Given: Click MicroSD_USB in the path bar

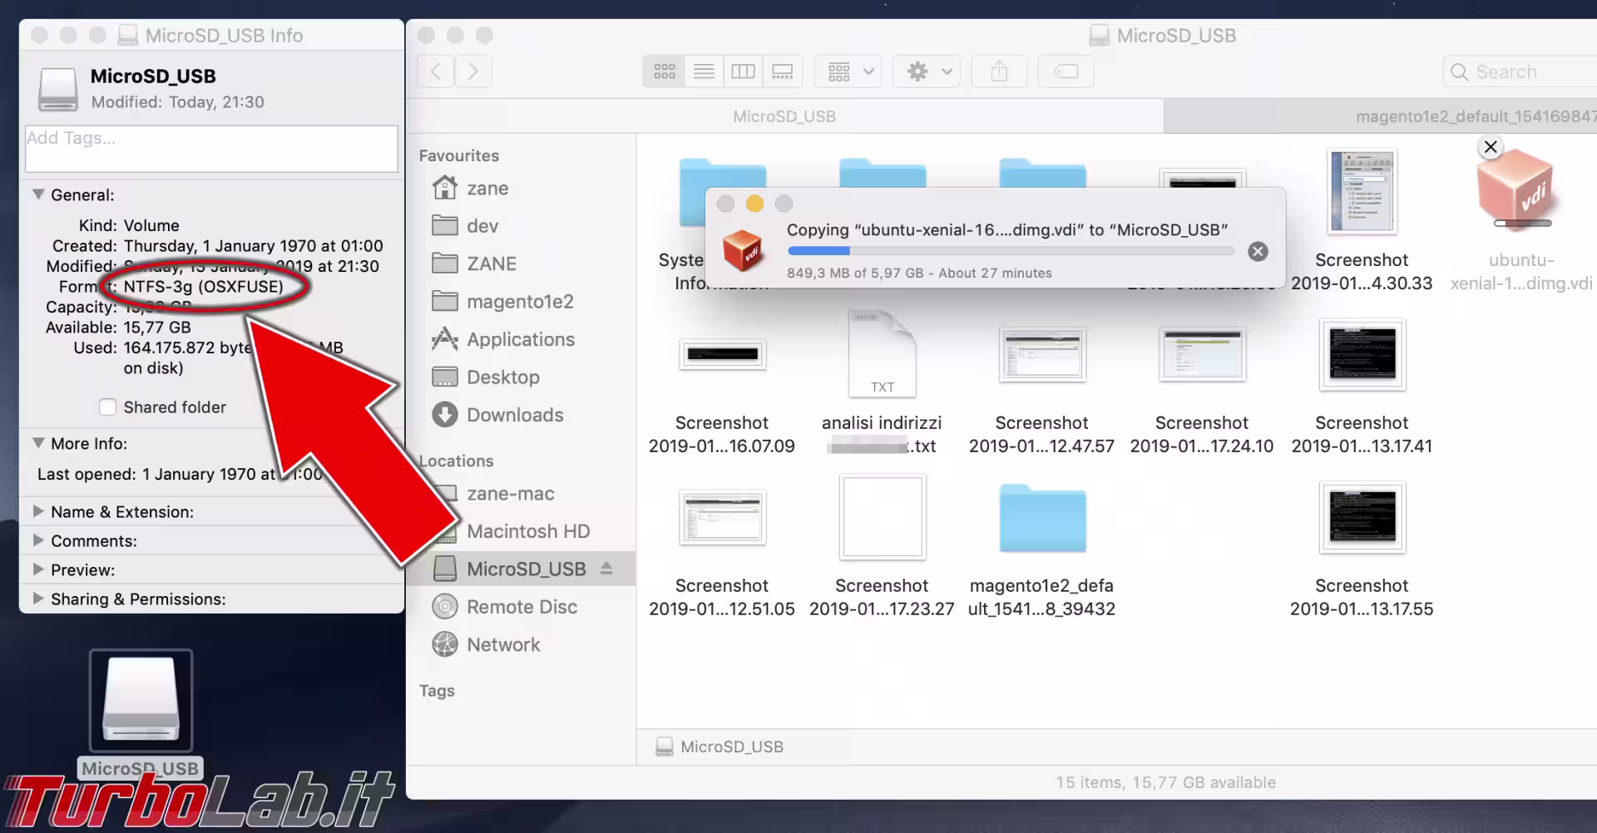Looking at the screenshot, I should (x=719, y=747).
